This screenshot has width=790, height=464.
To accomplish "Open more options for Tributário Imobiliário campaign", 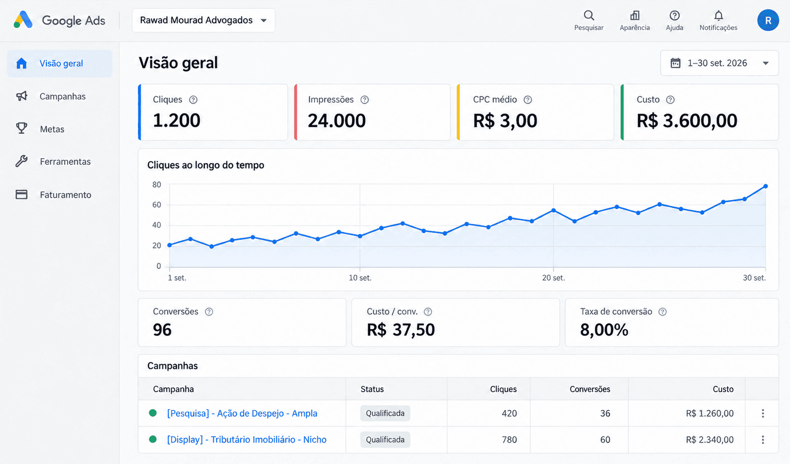I will coord(763,440).
